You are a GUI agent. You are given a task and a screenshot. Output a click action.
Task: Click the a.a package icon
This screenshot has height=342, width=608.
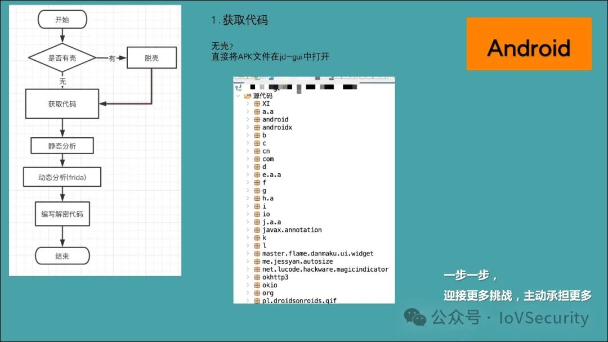point(257,111)
